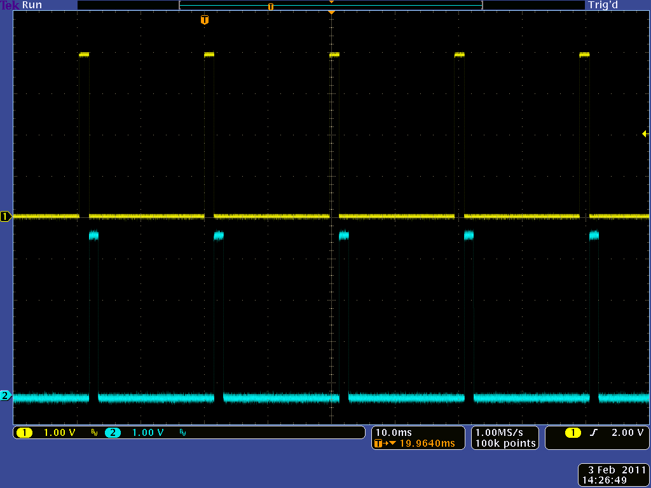
Task: Click the Trig'd trigger status indicator
Action: point(603,5)
